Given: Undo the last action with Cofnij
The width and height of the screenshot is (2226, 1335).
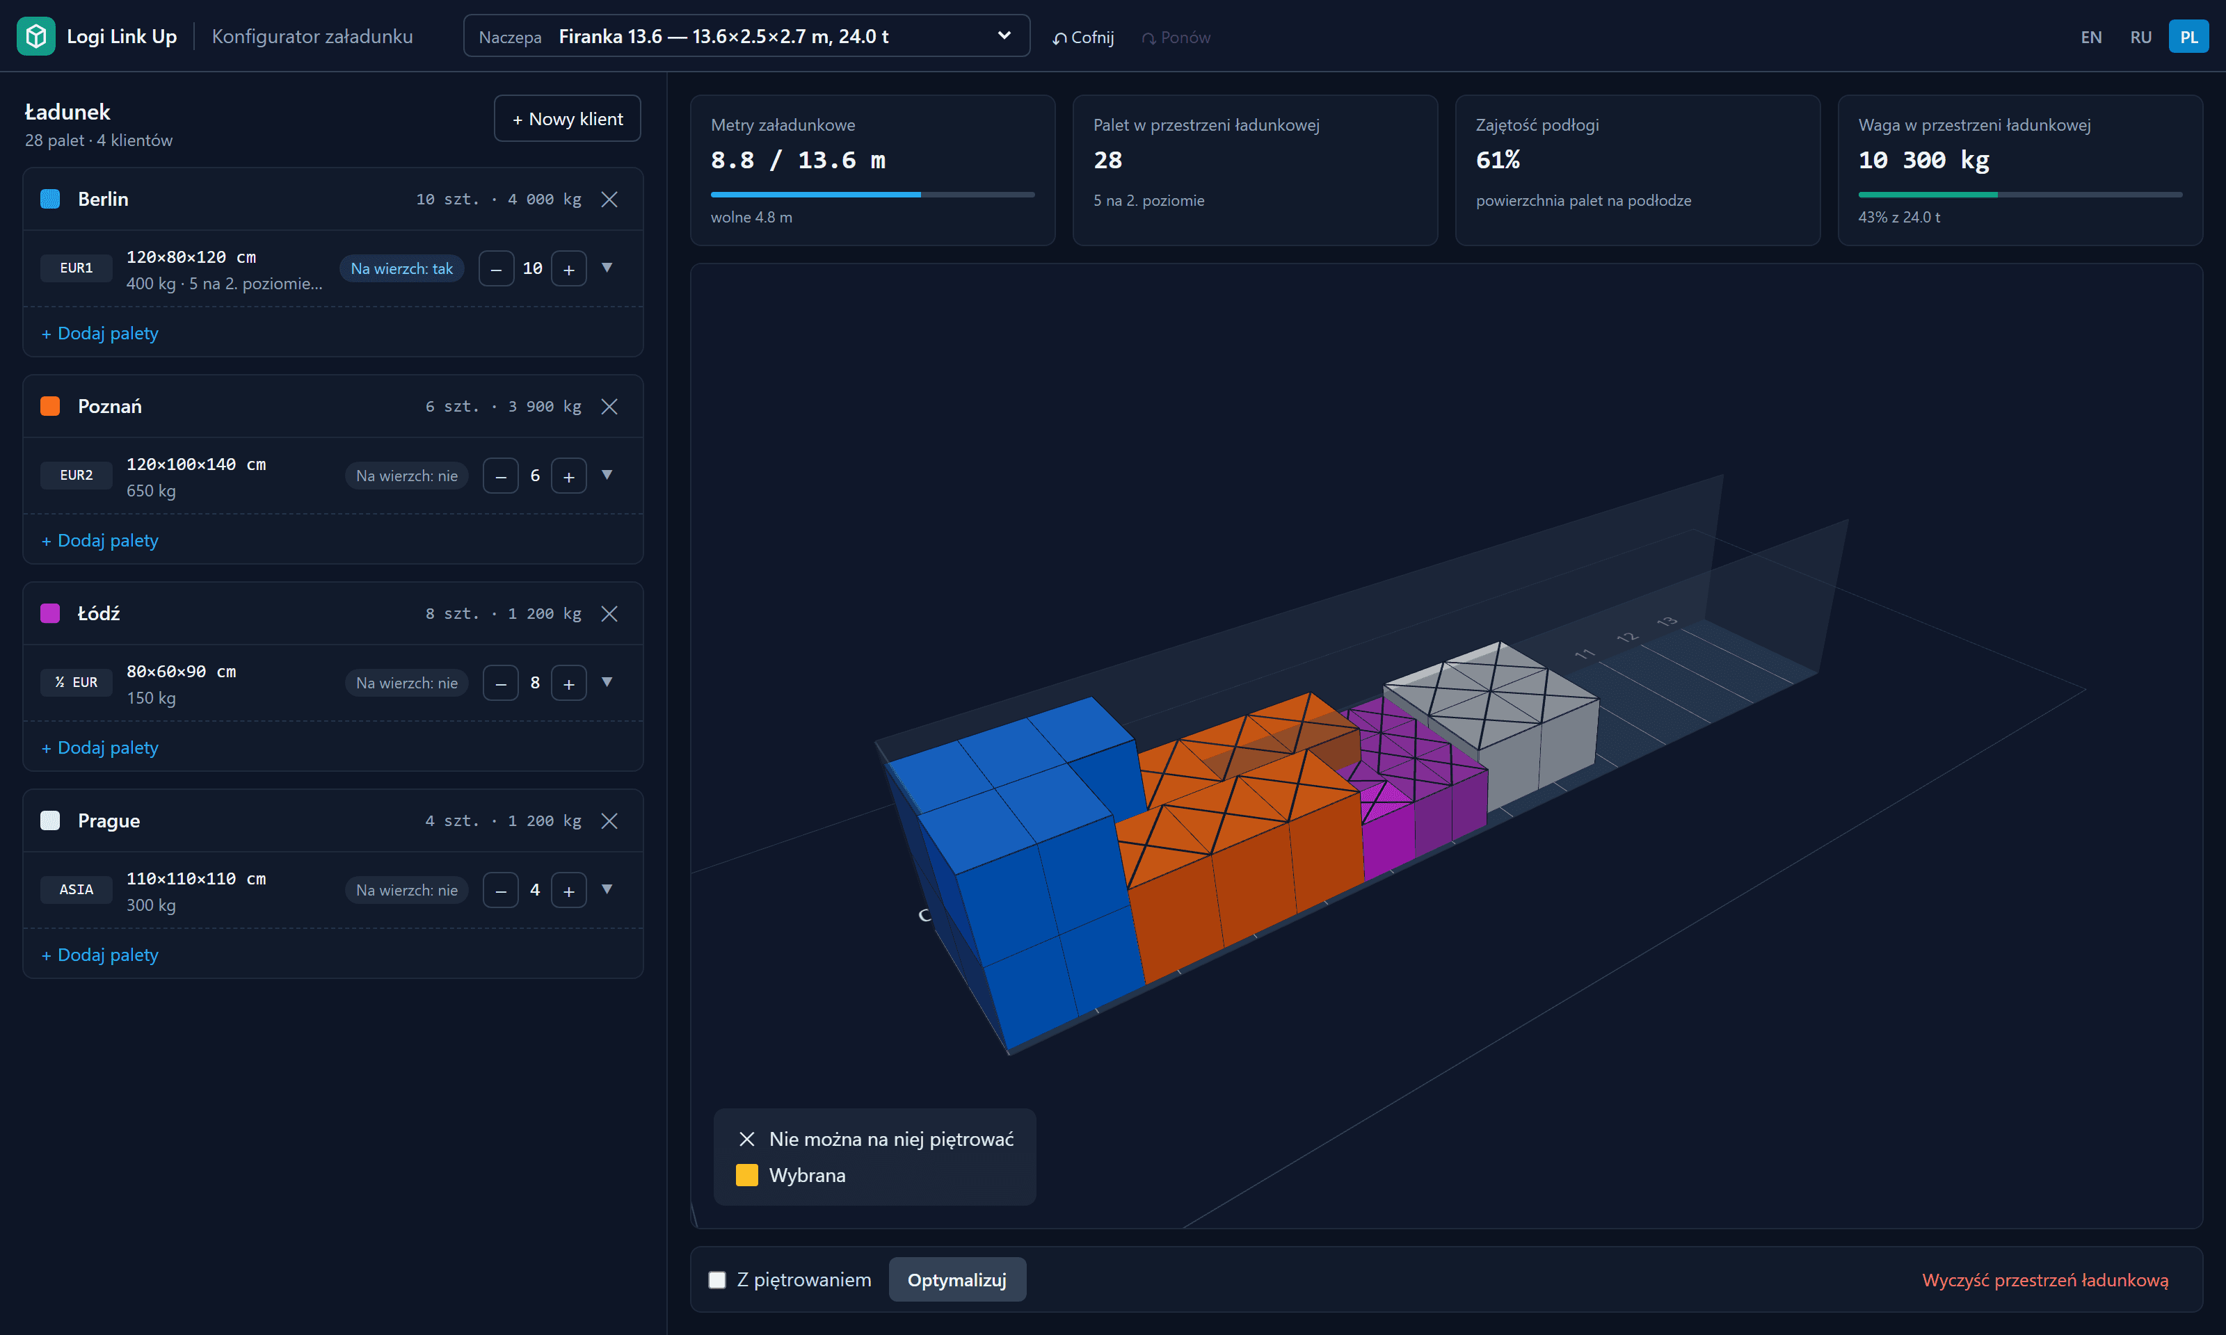Looking at the screenshot, I should (1083, 37).
